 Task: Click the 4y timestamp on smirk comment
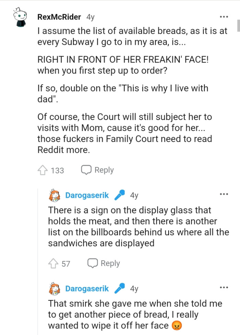coord(134,289)
